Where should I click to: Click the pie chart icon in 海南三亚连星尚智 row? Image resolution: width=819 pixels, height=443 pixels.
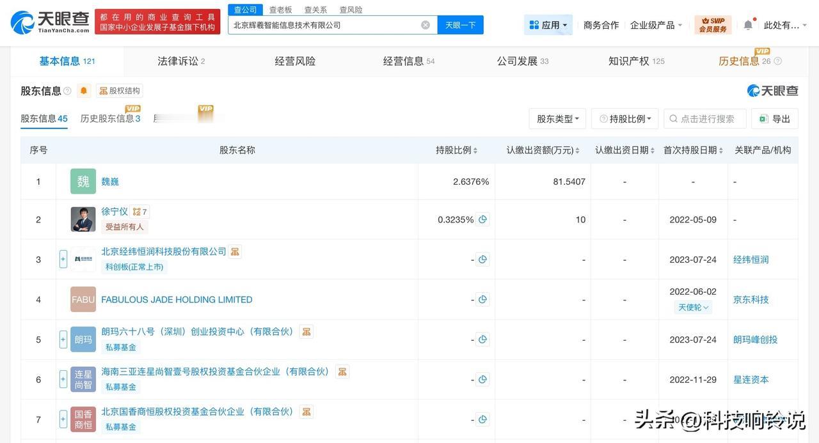pyautogui.click(x=482, y=380)
